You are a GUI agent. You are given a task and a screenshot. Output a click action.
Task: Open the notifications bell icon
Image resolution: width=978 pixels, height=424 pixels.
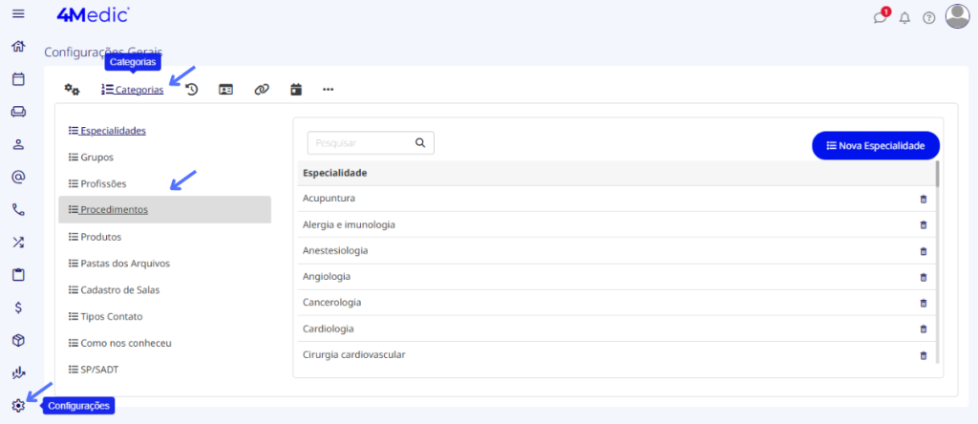[x=904, y=18]
